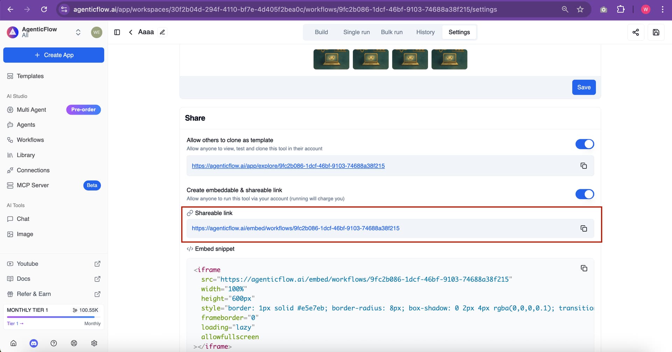
Task: Open Multi Agent in the sidebar
Action: [31, 110]
